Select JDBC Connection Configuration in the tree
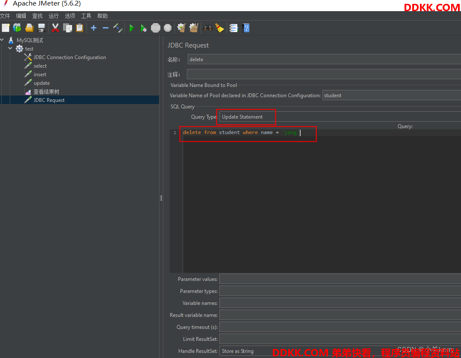Image resolution: width=461 pixels, height=358 pixels. point(70,57)
